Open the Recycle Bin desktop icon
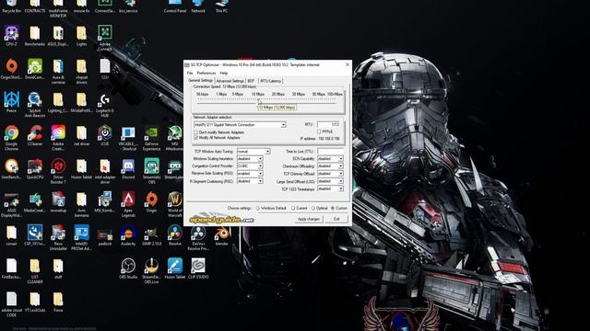The height and width of the screenshot is (331, 590). (x=11, y=6)
